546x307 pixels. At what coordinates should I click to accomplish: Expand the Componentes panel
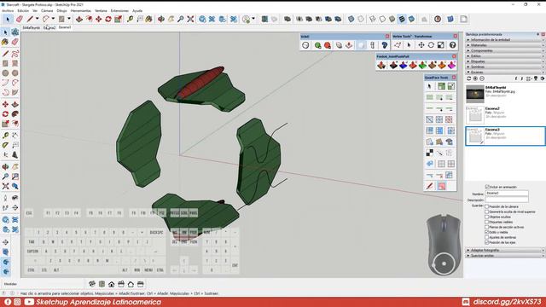[x=505, y=50]
